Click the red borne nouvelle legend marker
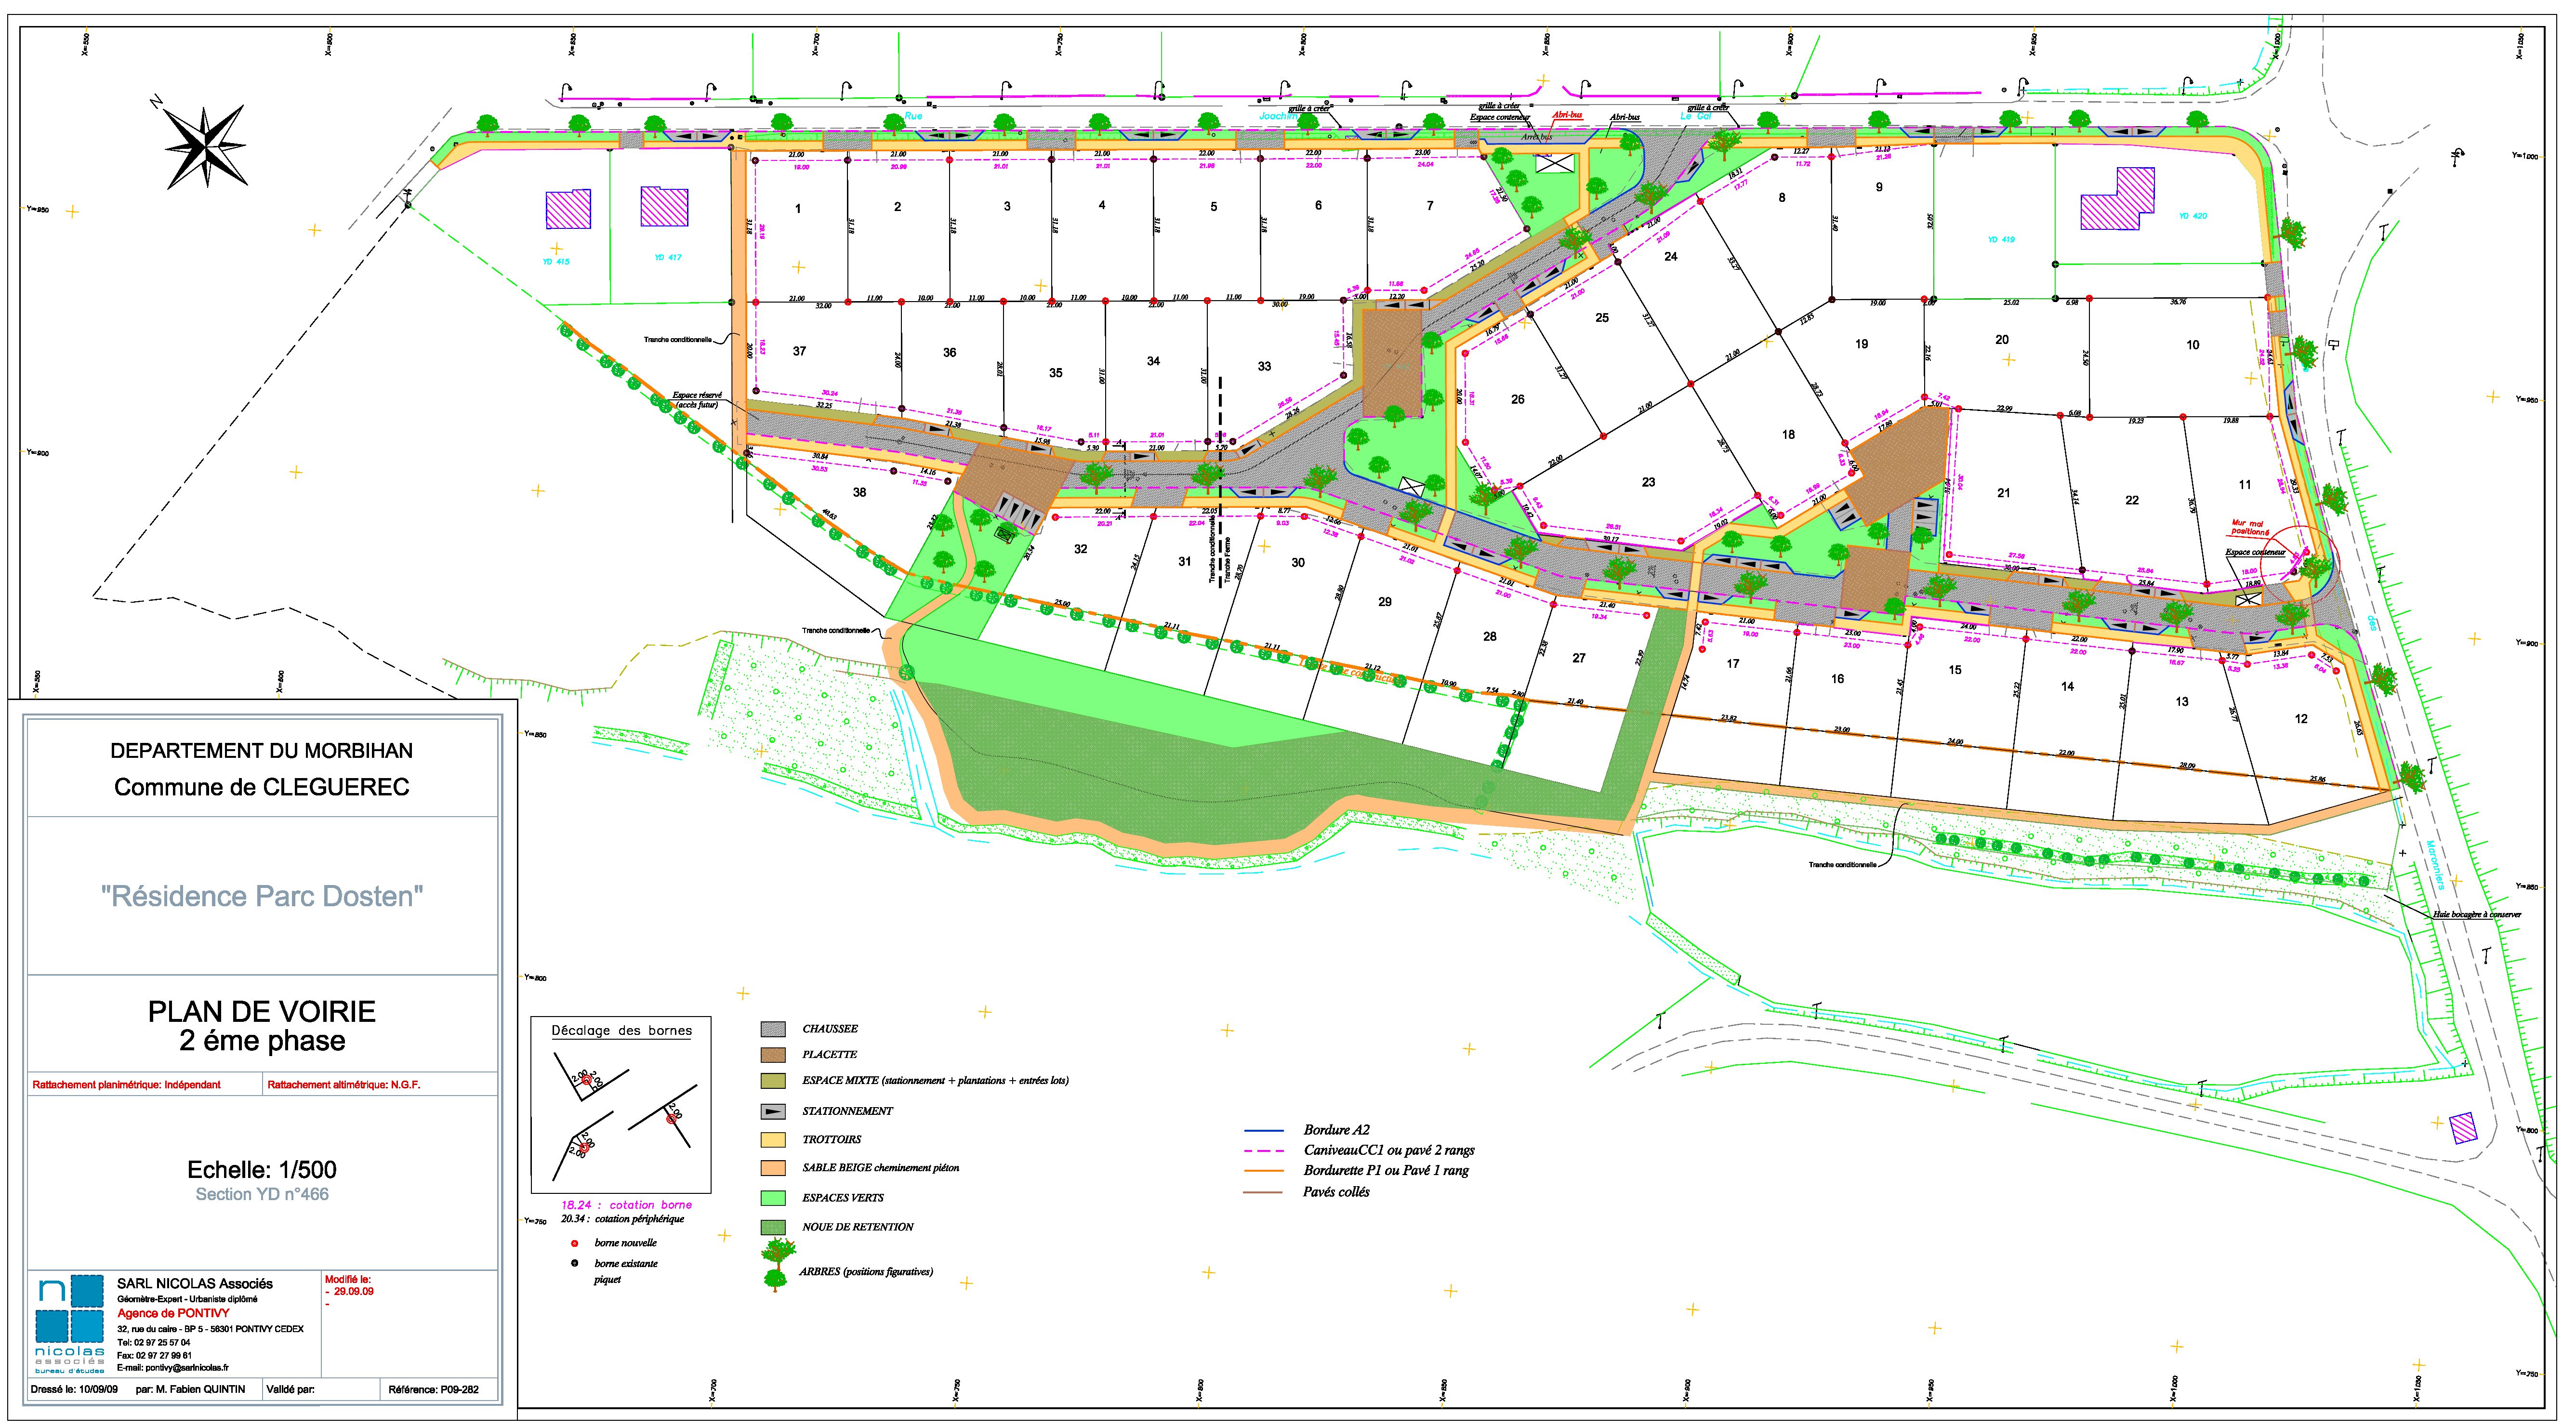The height and width of the screenshot is (1428, 2576). 575,1243
